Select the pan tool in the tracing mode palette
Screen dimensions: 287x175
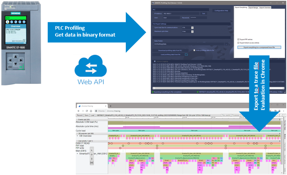coord(92,155)
